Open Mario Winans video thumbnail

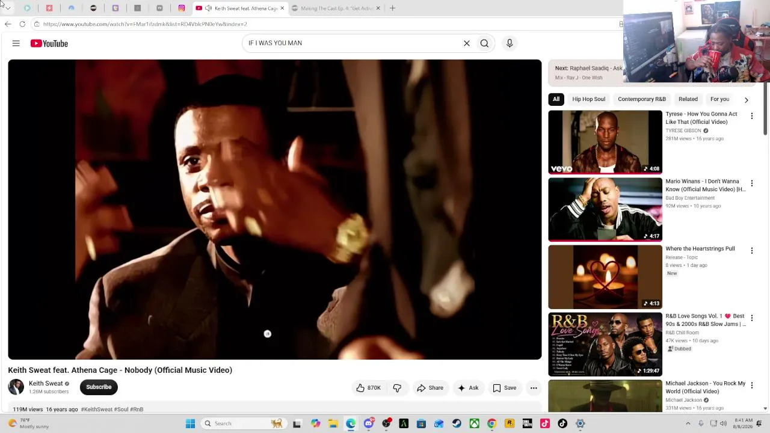pos(605,209)
